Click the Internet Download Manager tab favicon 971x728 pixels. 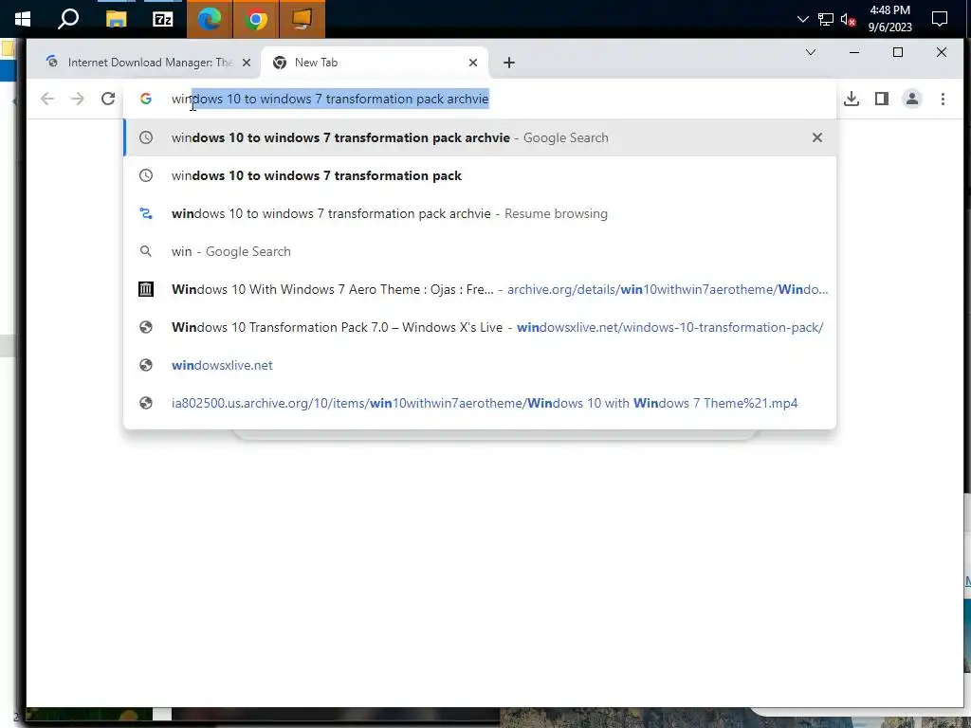(x=52, y=62)
